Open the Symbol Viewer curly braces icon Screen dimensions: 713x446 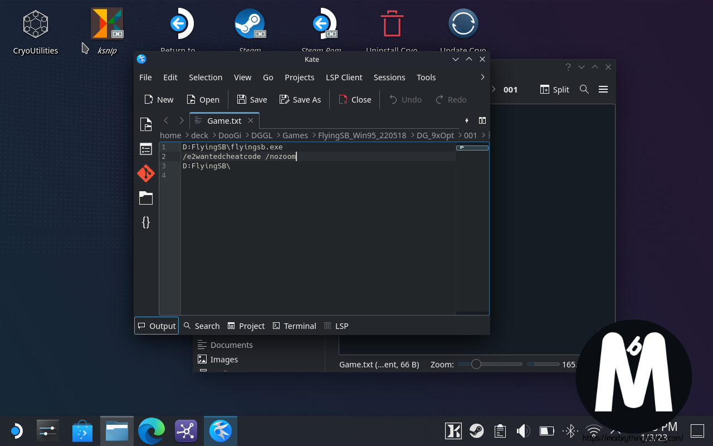tap(146, 222)
